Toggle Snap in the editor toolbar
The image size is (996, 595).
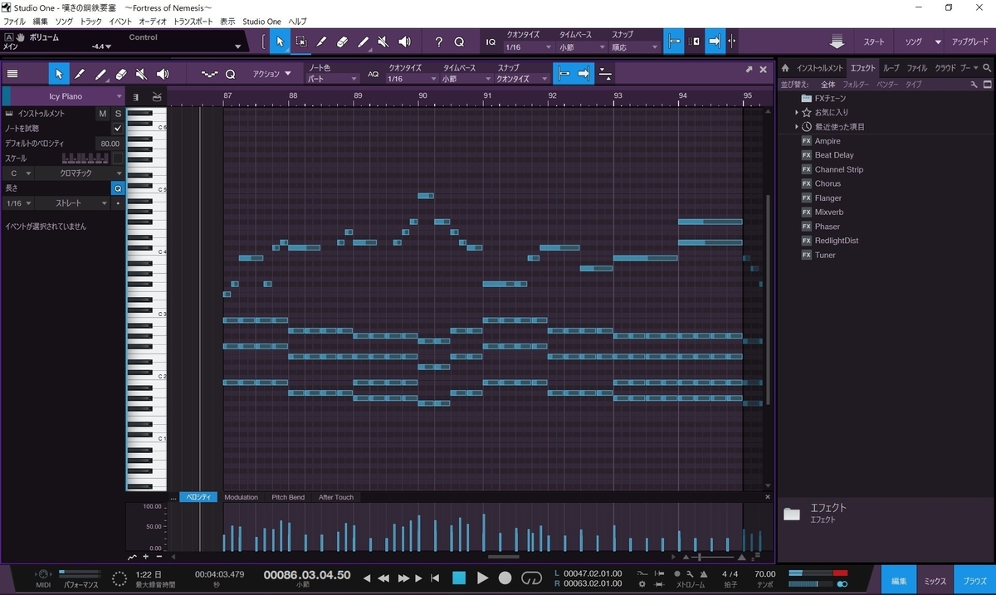click(564, 74)
